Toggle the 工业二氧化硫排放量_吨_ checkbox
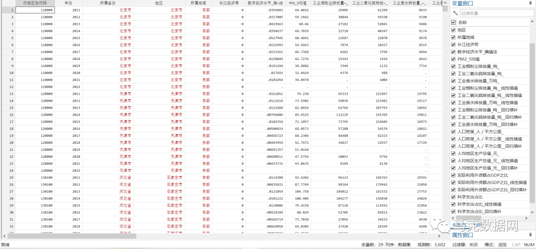The height and width of the screenshot is (249, 536). click(454, 73)
